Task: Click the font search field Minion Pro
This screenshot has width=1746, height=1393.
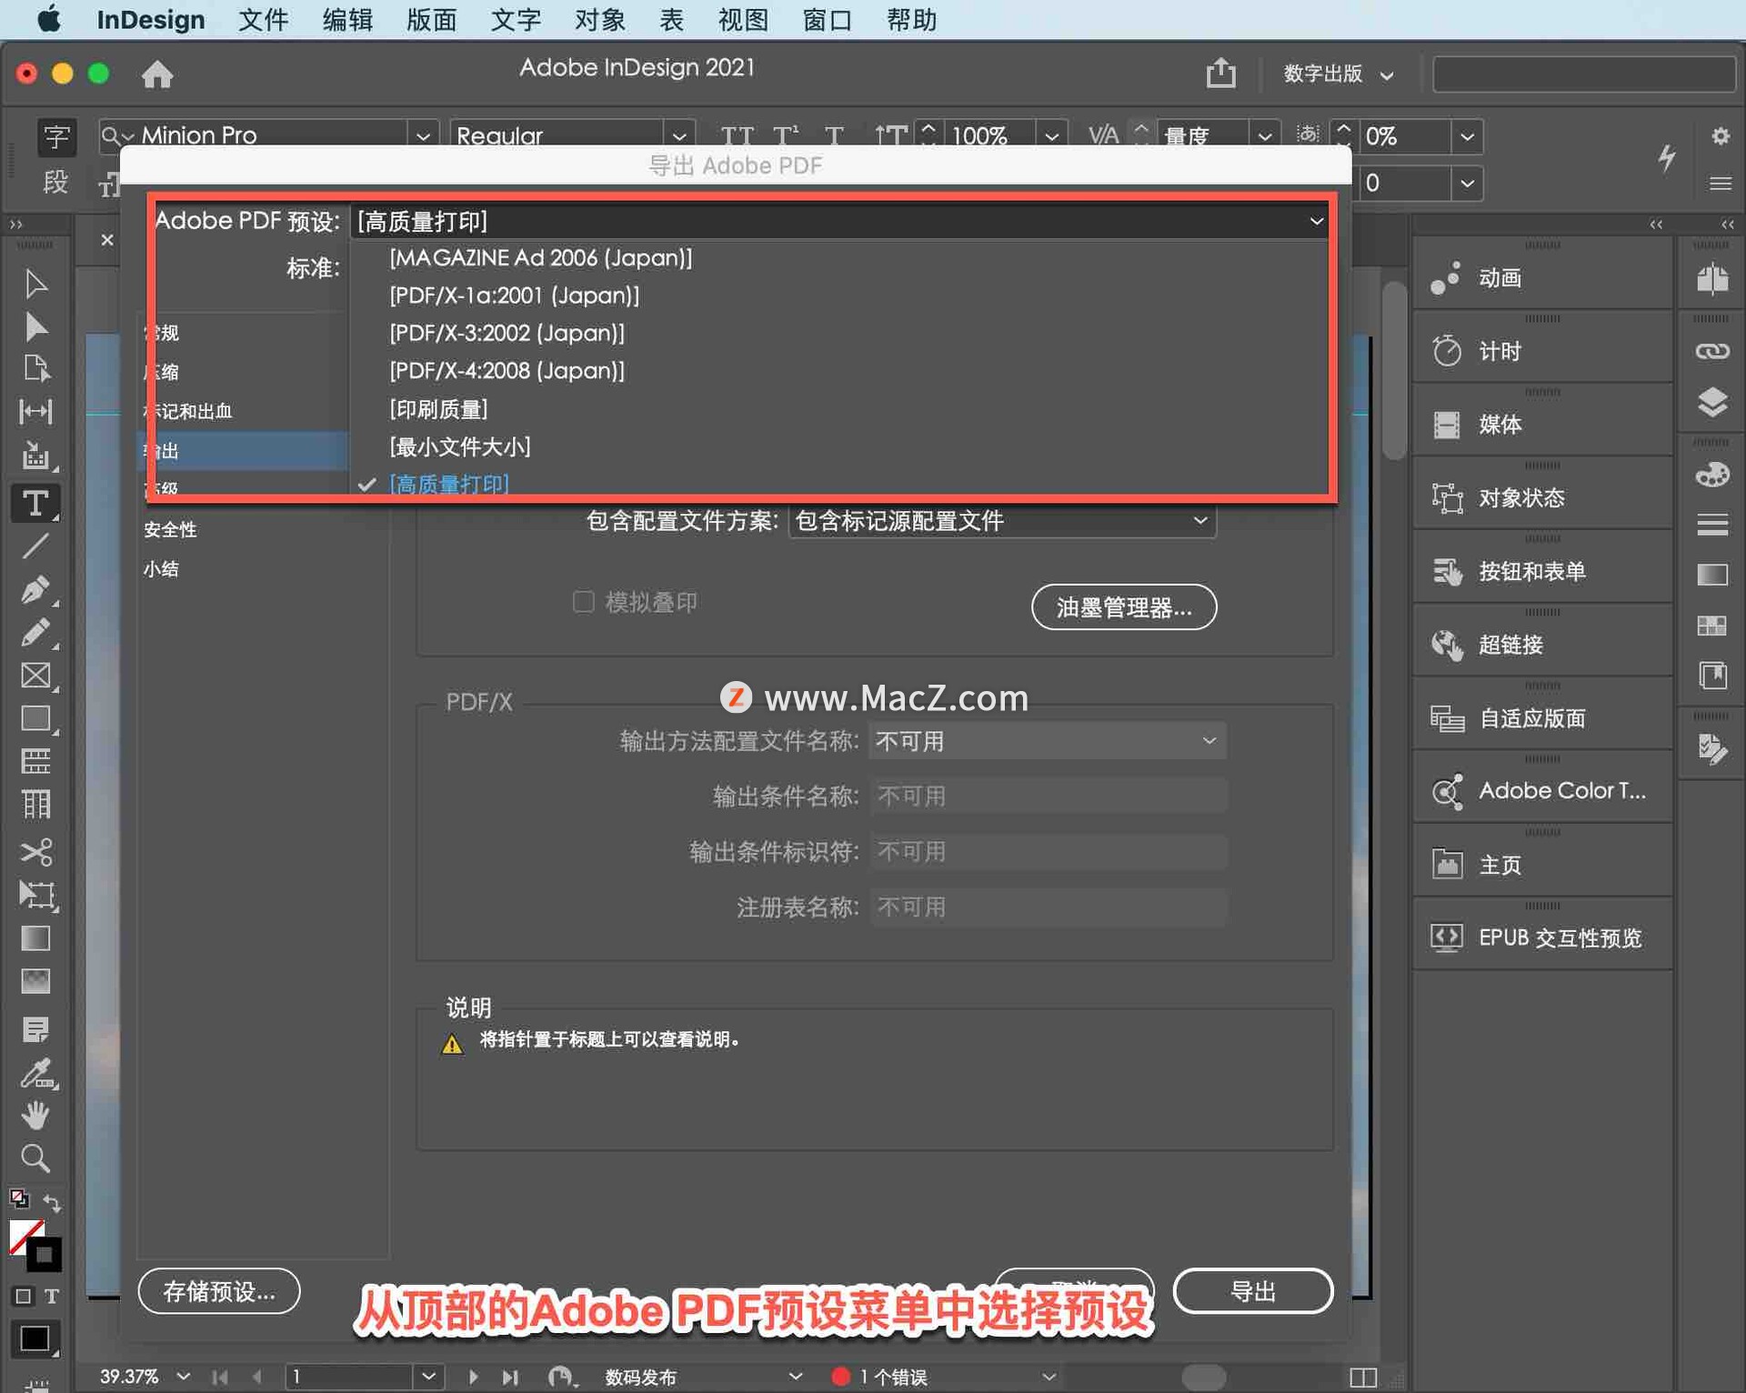Action: 270,136
